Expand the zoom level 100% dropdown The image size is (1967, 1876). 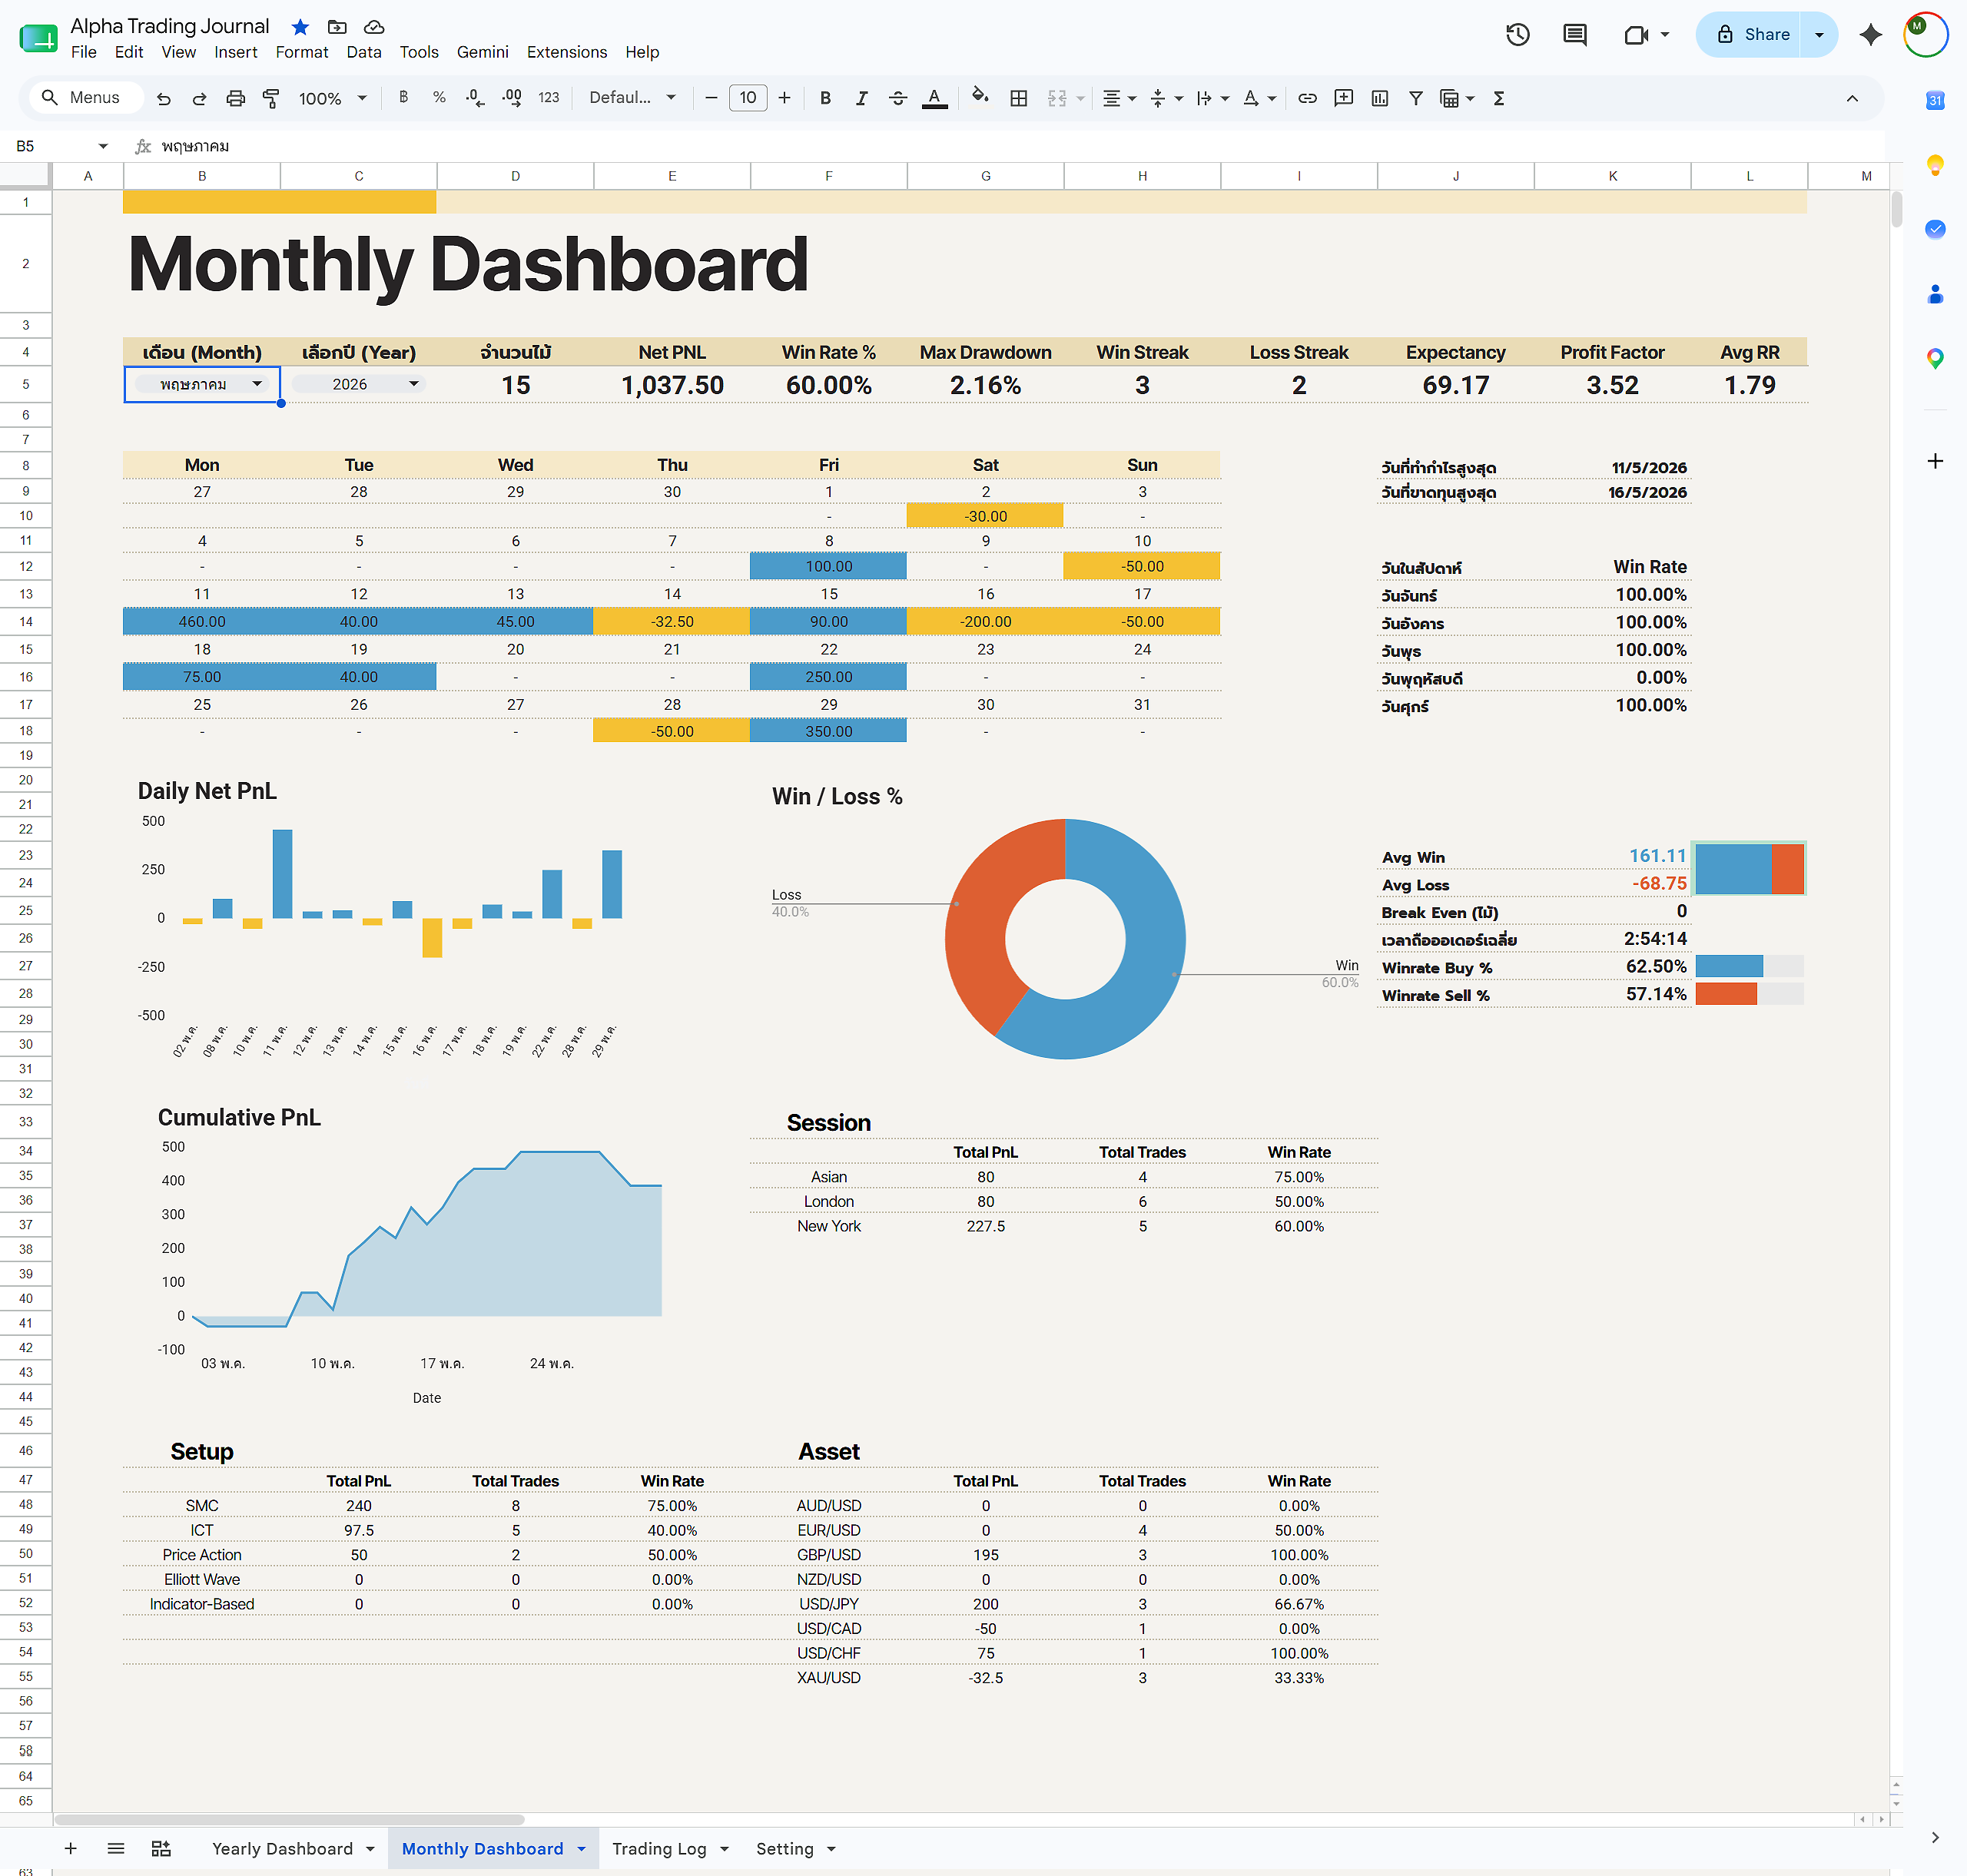332,98
